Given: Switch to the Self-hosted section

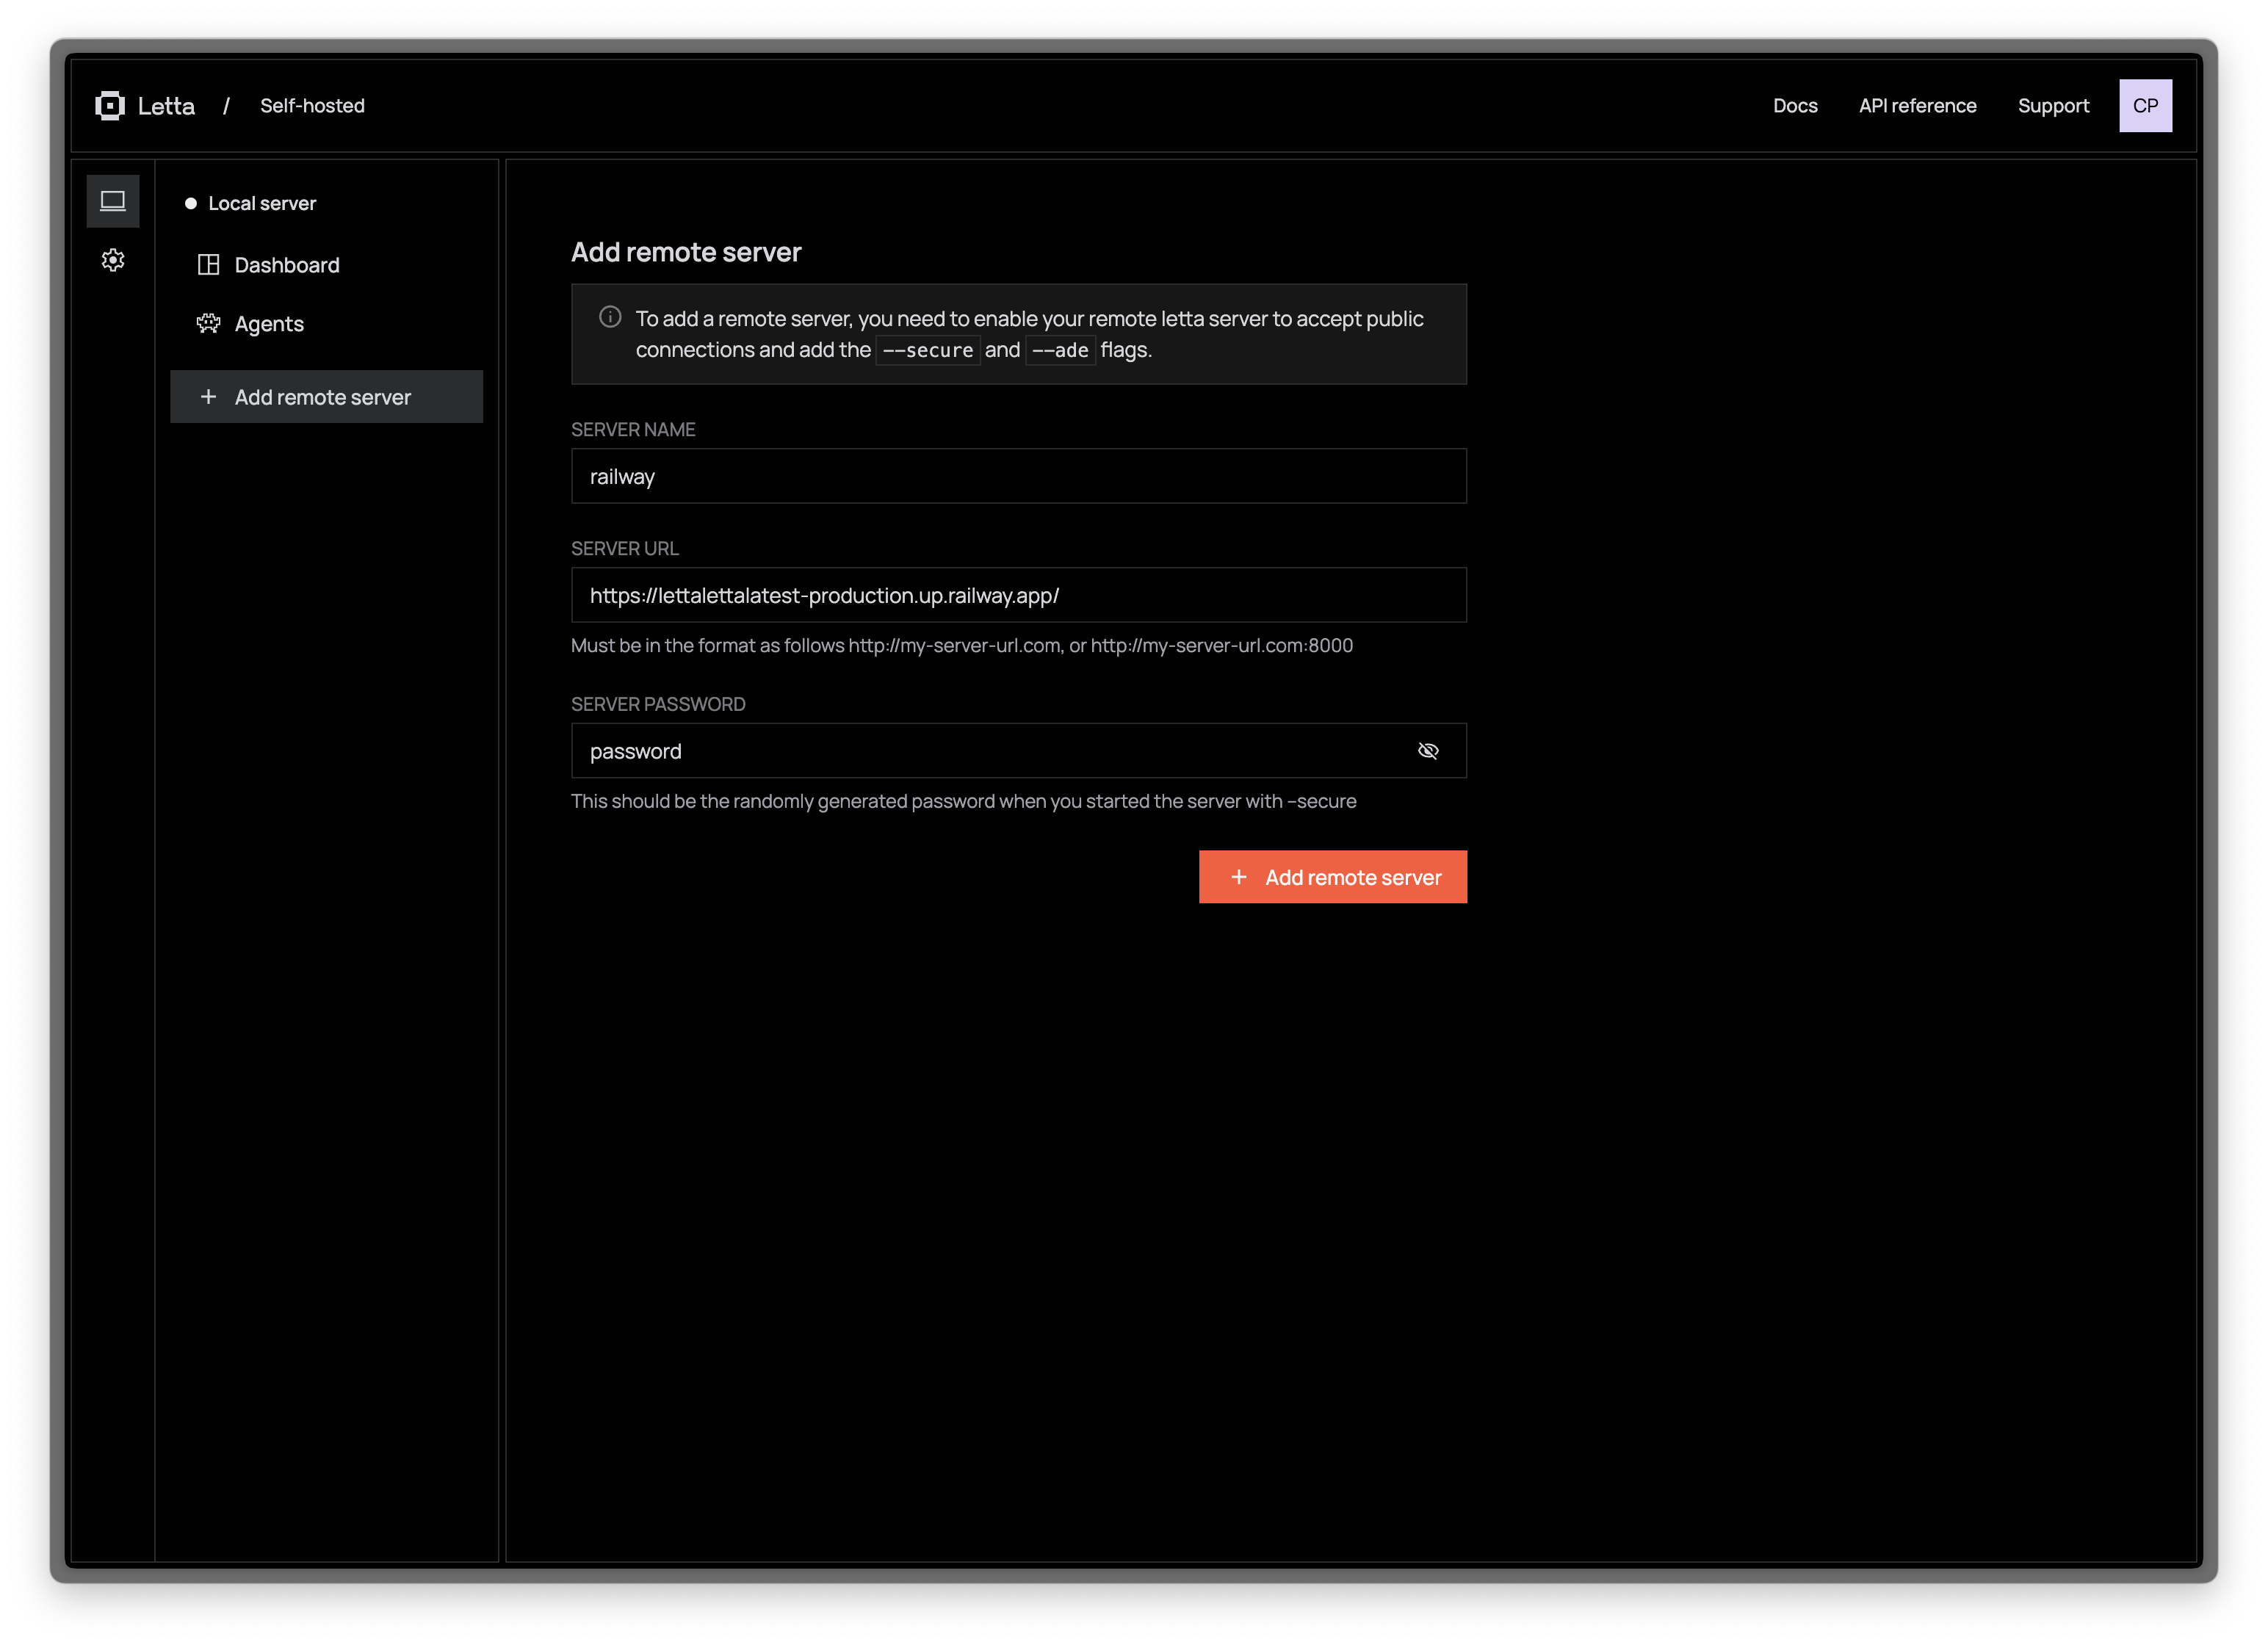Looking at the screenshot, I should 312,105.
